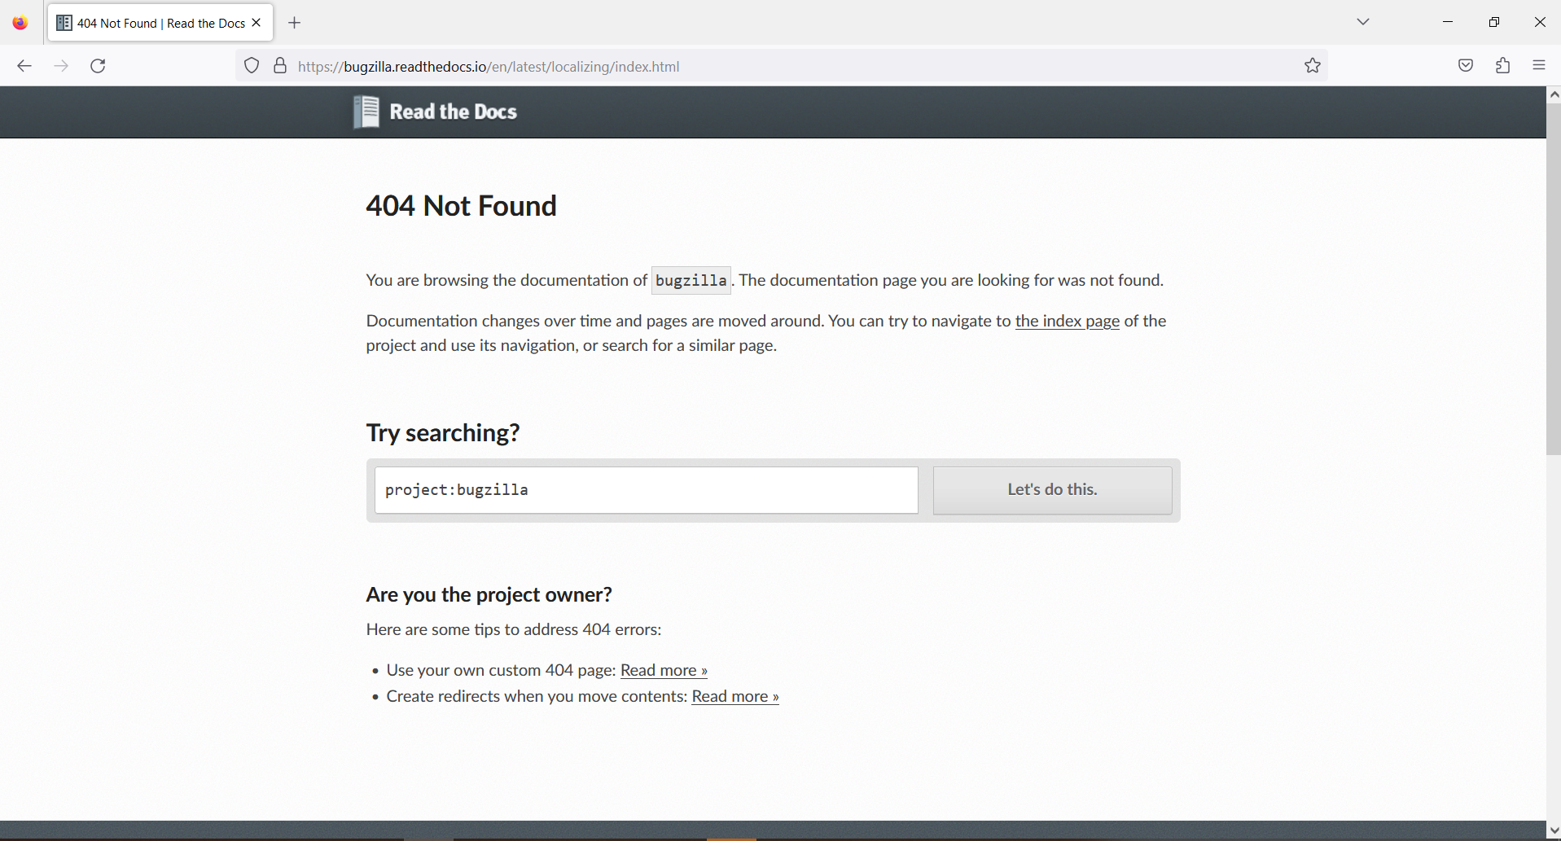Open the redirects Read more link
1561x841 pixels.
(x=734, y=696)
